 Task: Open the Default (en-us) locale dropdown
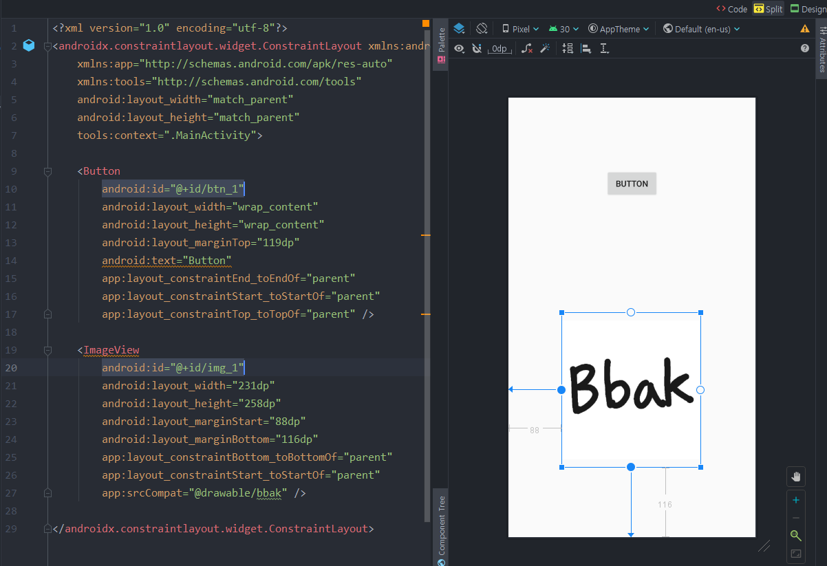pos(701,29)
